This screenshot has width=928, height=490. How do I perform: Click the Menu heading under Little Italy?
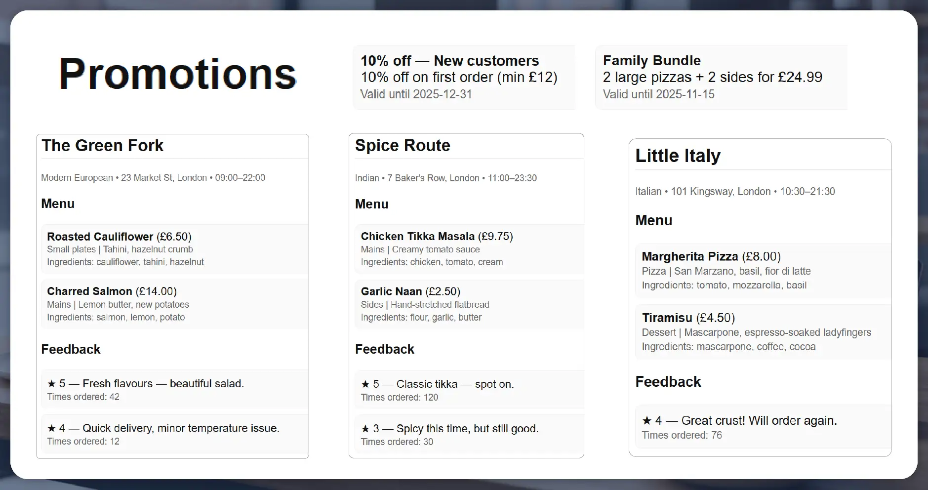tap(653, 220)
